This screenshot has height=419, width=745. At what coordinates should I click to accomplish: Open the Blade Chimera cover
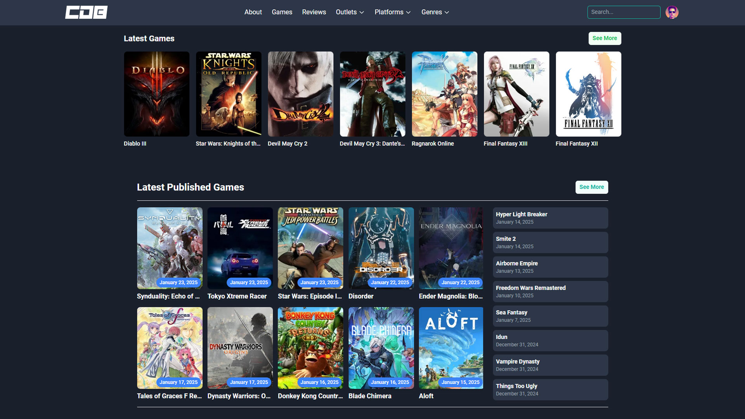coord(381,348)
